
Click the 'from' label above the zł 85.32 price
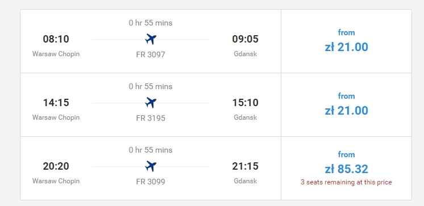(346, 154)
